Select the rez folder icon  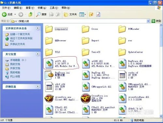click(122, 41)
